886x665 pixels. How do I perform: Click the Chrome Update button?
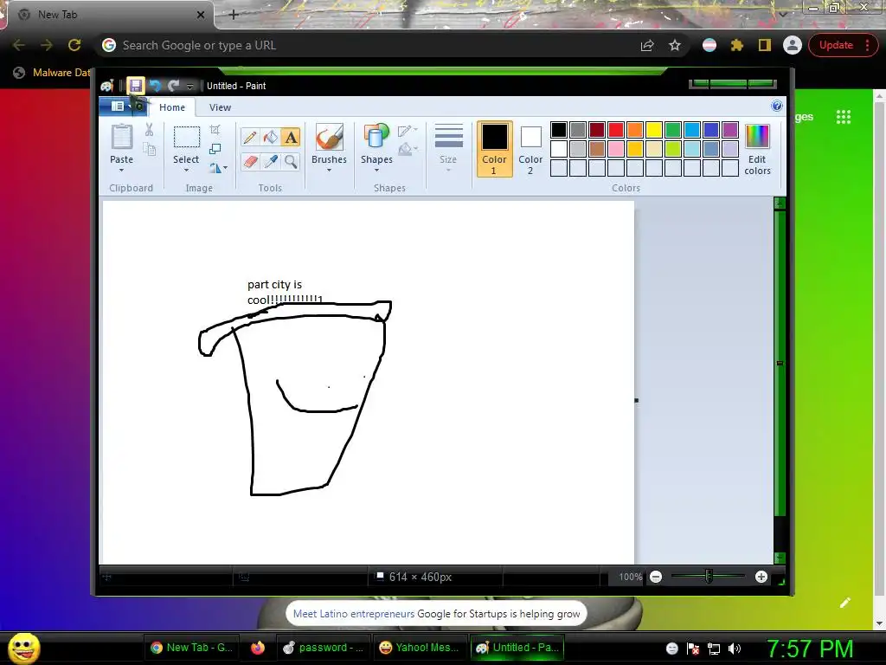pos(841,45)
